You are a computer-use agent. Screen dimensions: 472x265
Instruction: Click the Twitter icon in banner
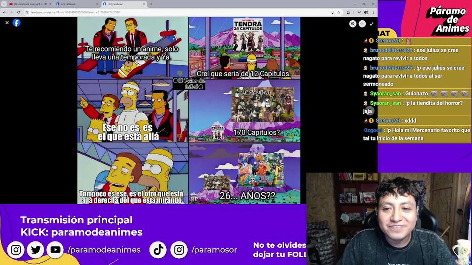pos(36,250)
